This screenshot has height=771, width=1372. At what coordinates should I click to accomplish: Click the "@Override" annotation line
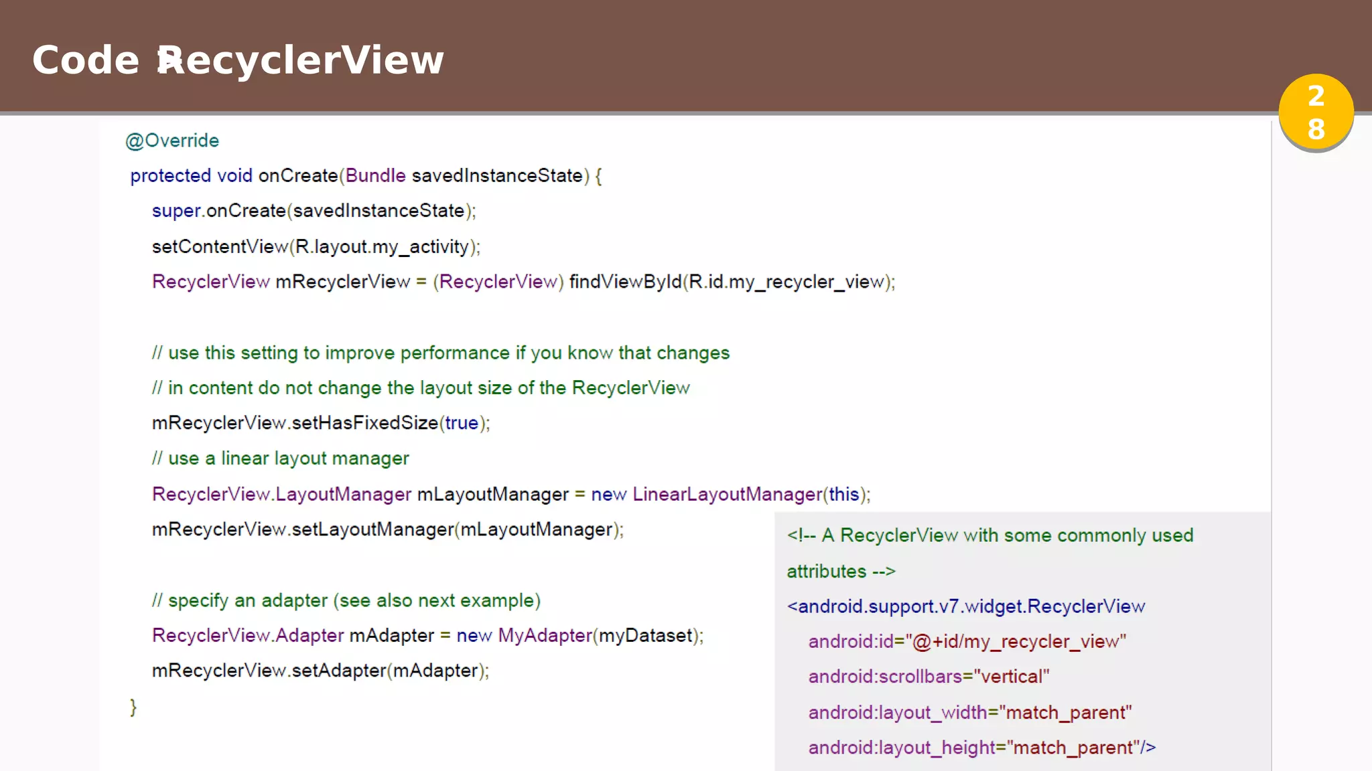click(x=172, y=141)
